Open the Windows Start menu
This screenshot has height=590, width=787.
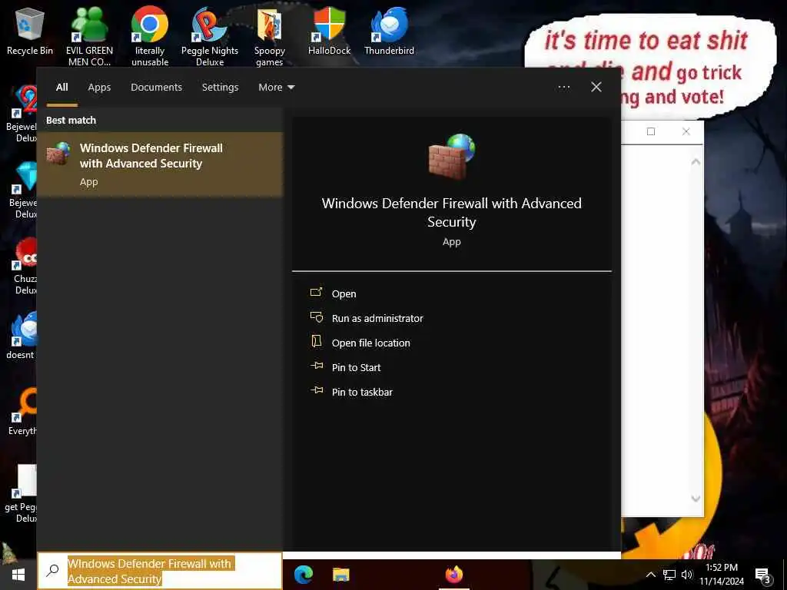point(18,575)
